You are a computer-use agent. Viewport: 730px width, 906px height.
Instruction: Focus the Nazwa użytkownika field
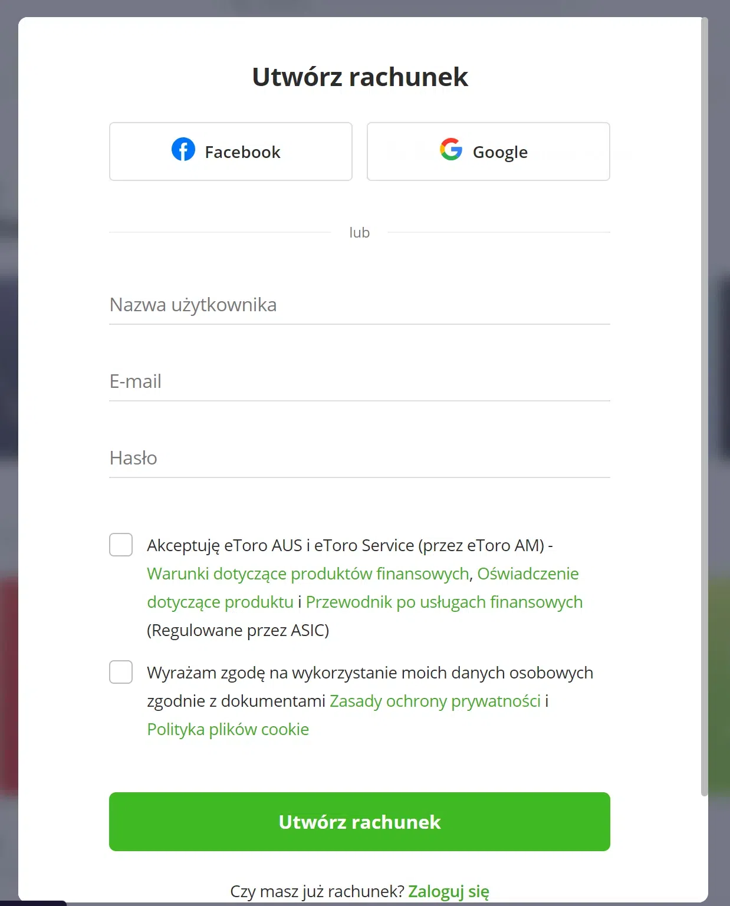pyautogui.click(x=360, y=305)
